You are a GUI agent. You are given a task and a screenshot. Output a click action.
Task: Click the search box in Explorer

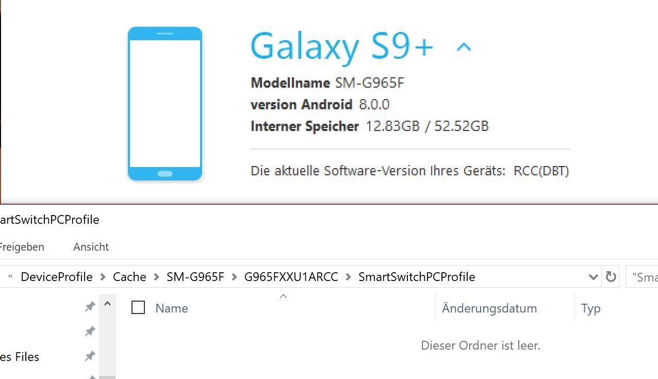click(x=642, y=277)
